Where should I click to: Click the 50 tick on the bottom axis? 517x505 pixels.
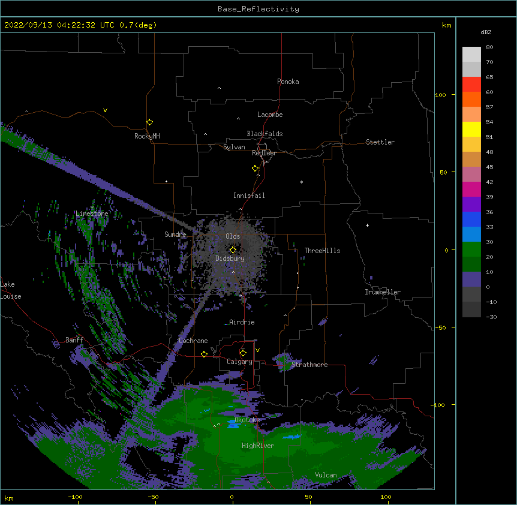coord(308,497)
